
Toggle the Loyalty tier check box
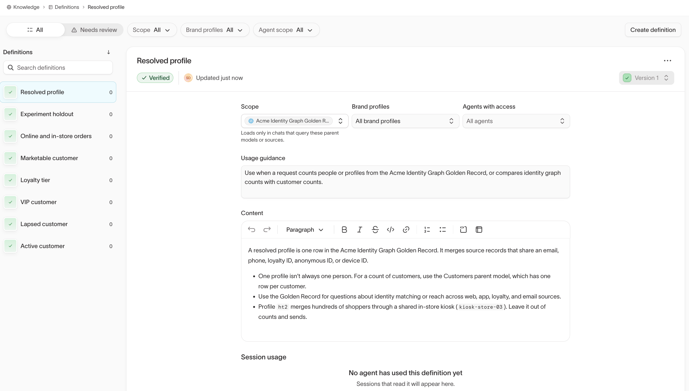(10, 180)
